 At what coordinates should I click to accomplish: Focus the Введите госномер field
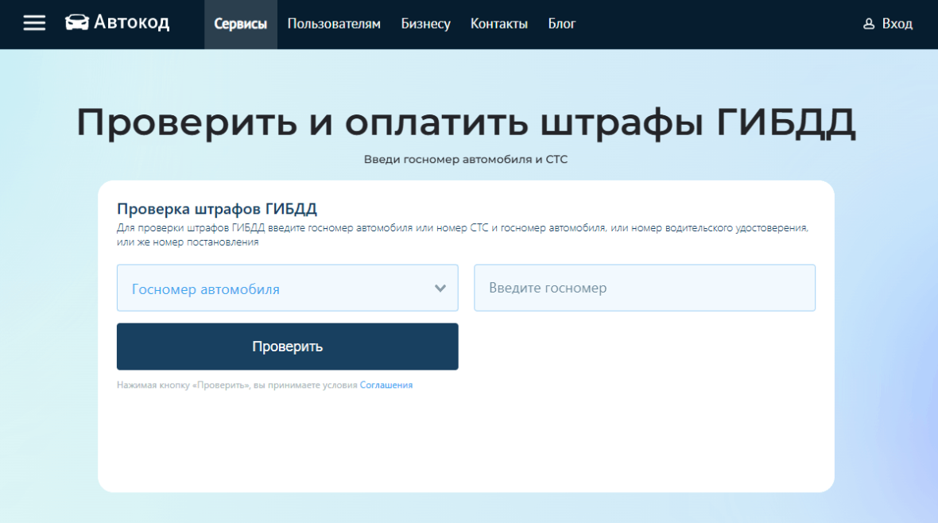pyautogui.click(x=644, y=288)
